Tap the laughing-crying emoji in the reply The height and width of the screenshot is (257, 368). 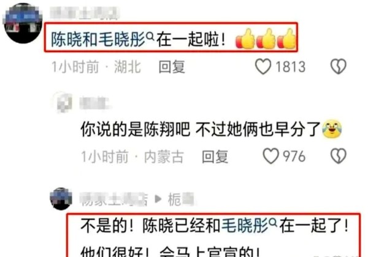[x=332, y=128]
